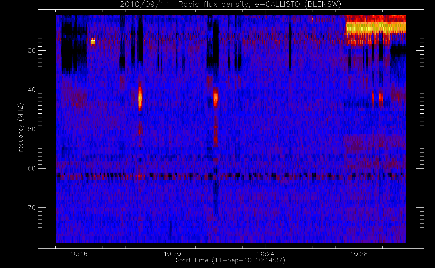The width and height of the screenshot is (435, 268).
Task: Click the small yellow burst after 10:16 near 28 MHz
Action: pyautogui.click(x=93, y=41)
